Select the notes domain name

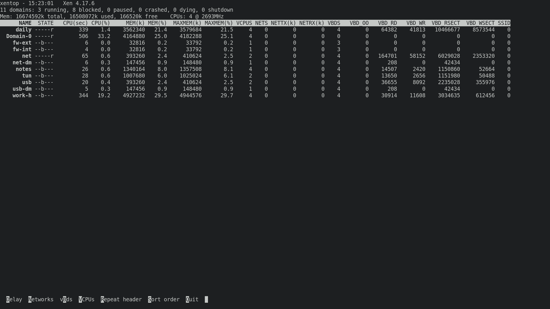click(24, 69)
